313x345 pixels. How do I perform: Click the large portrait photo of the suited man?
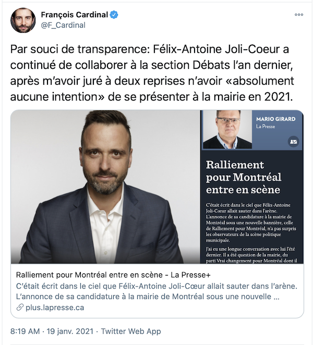click(105, 187)
